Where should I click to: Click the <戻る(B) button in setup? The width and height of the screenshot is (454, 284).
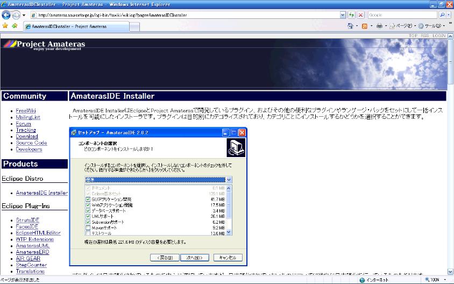(x=165, y=258)
